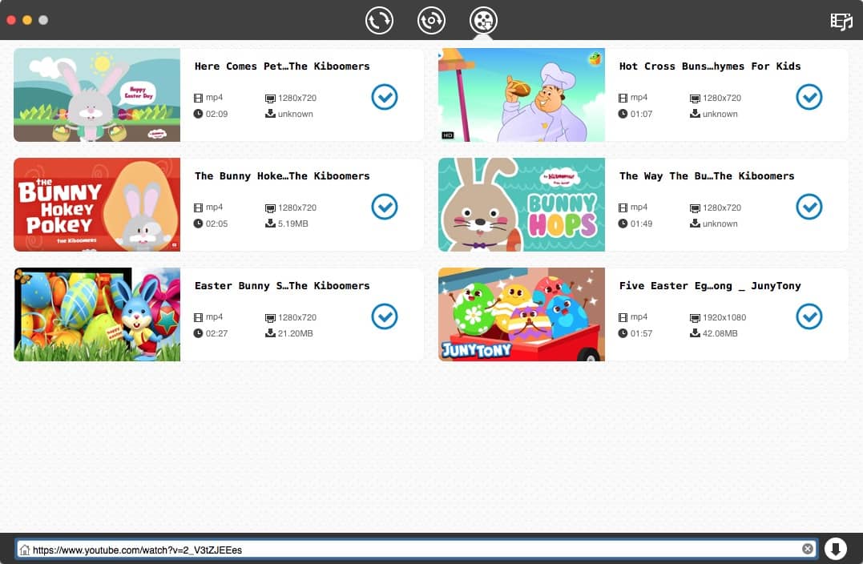The width and height of the screenshot is (863, 564).
Task: Toggle the checkmark for Here Comes Pet…The Kiboomers
Action: point(384,97)
